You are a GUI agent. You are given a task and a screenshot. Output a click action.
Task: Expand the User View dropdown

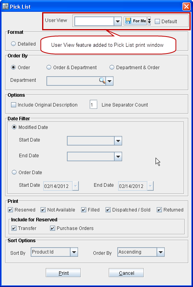tap(118, 22)
